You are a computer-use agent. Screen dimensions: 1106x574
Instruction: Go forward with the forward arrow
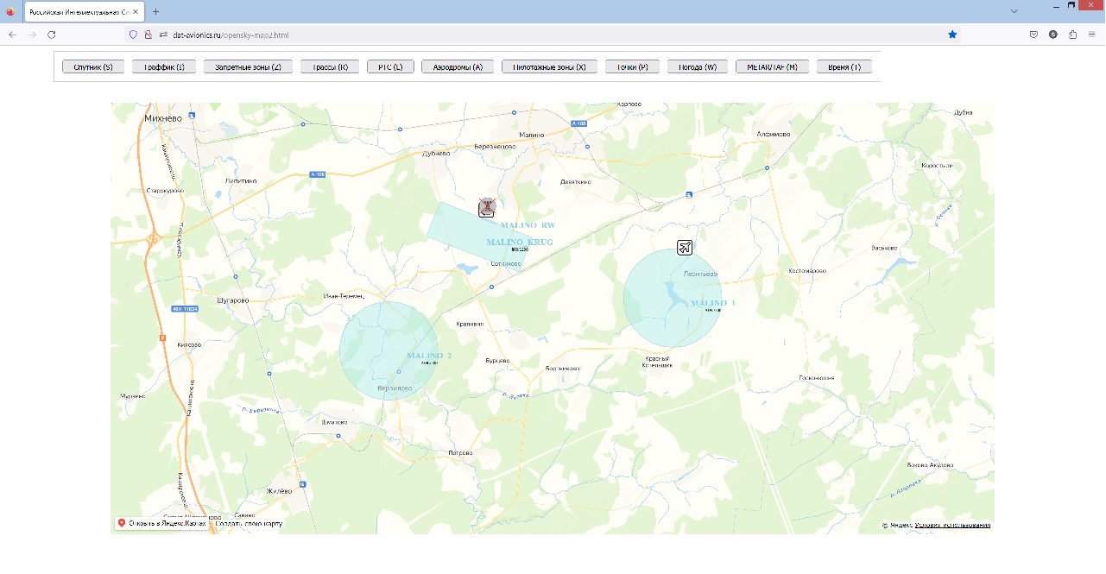point(32,35)
